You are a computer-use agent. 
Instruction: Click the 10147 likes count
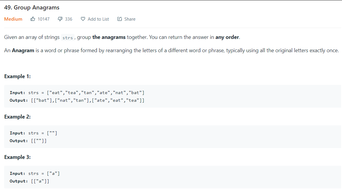[x=43, y=19]
